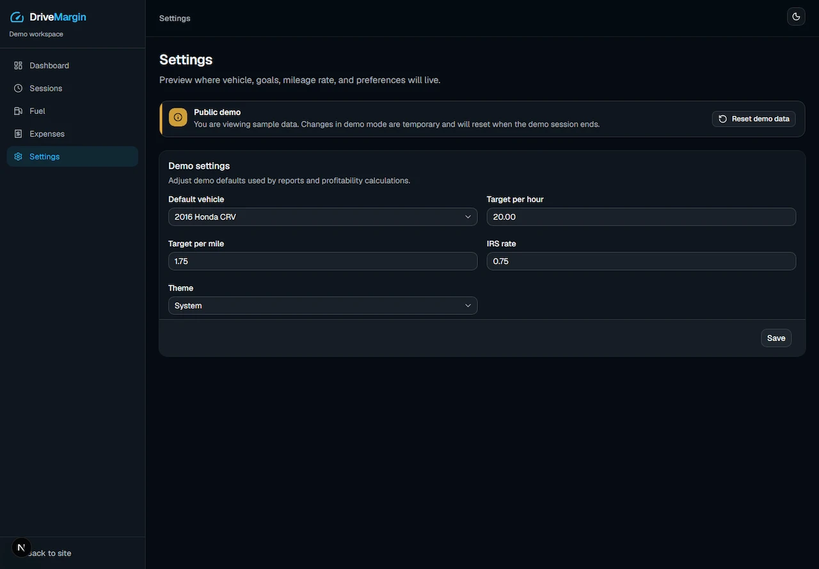Open the Theme dropdown showing System
Screen dimensions: 819x569
tap(322, 306)
